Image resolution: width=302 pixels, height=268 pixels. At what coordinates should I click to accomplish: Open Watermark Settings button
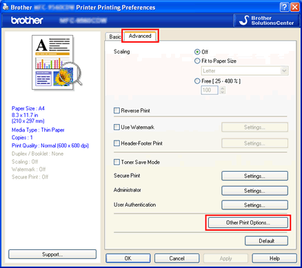pos(254,127)
